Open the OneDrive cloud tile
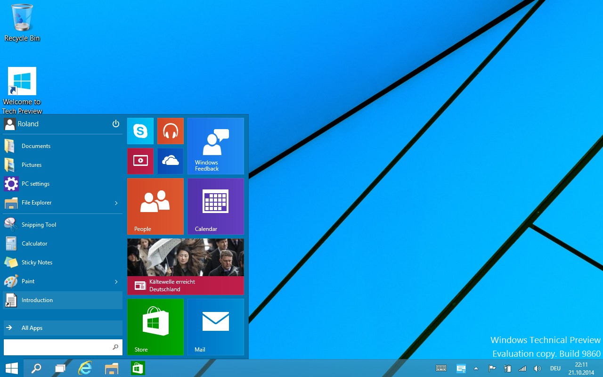 point(171,161)
